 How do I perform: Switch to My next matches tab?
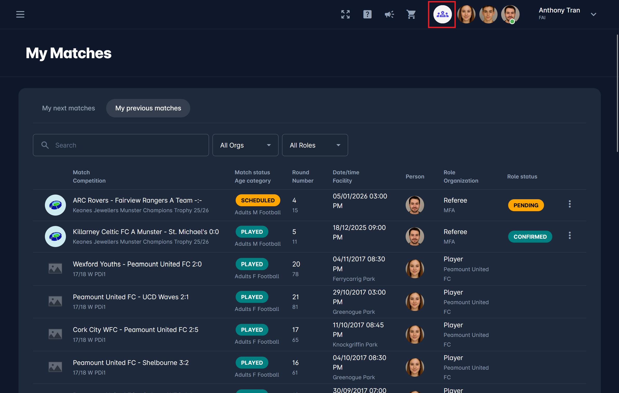click(69, 108)
